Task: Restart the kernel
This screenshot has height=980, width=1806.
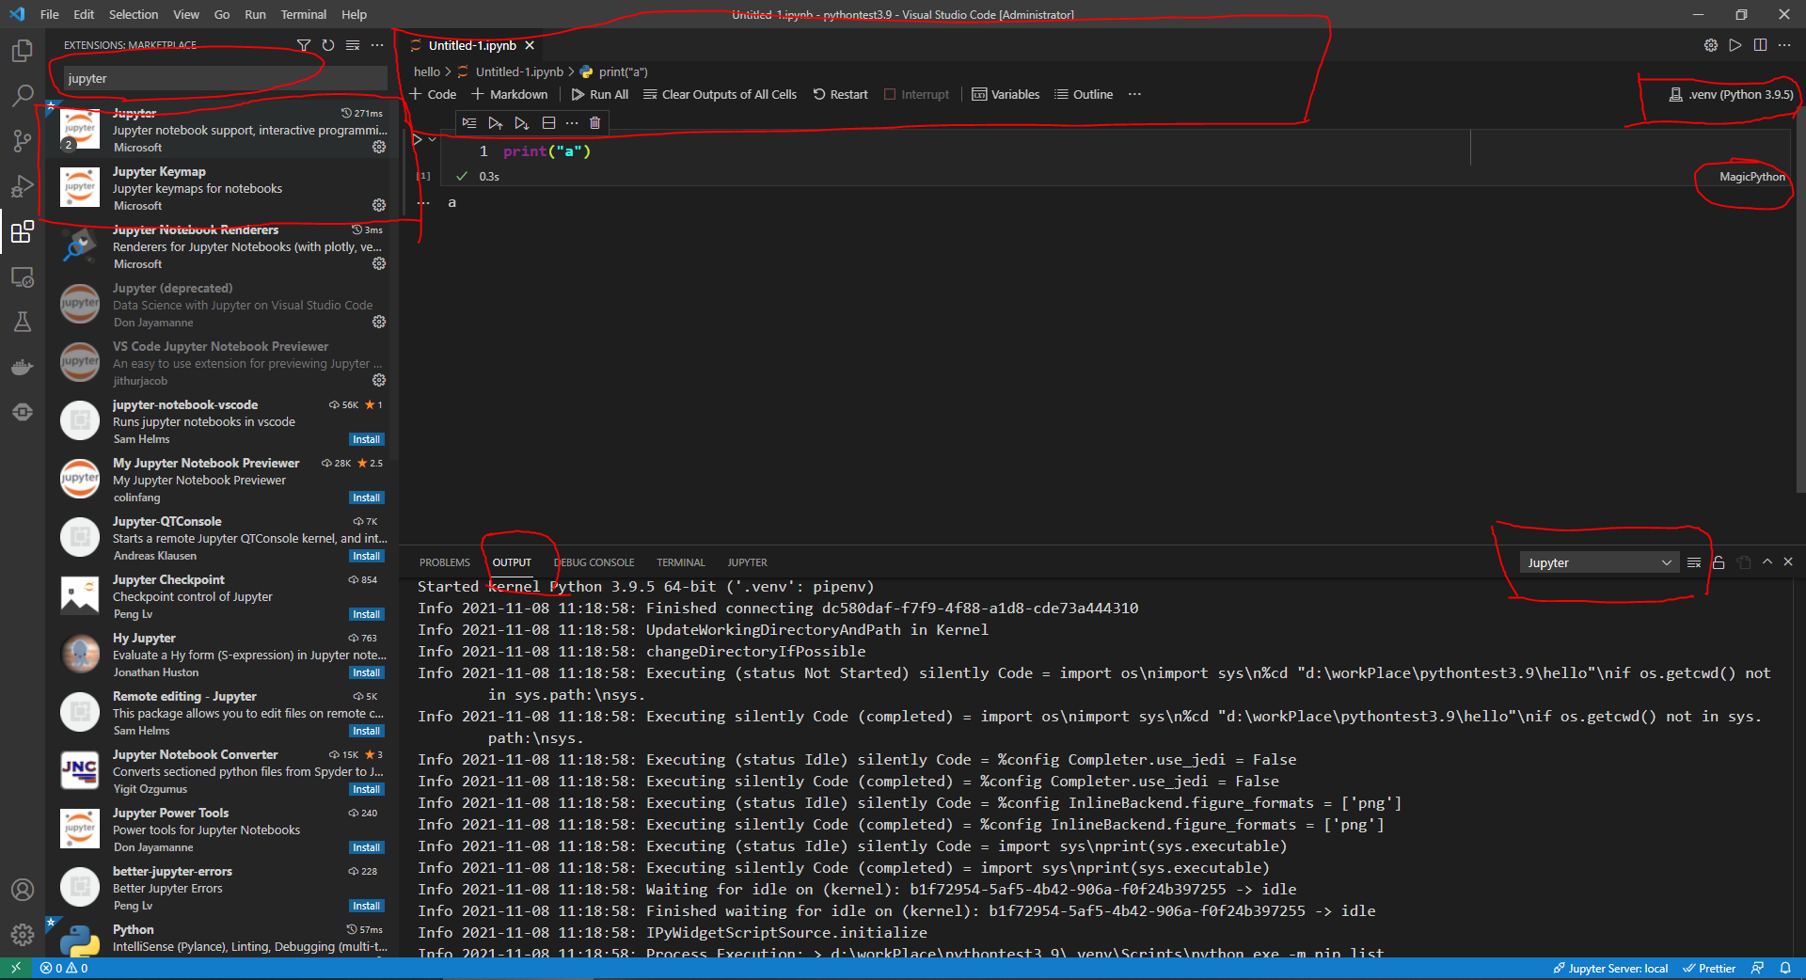Action: [x=840, y=94]
